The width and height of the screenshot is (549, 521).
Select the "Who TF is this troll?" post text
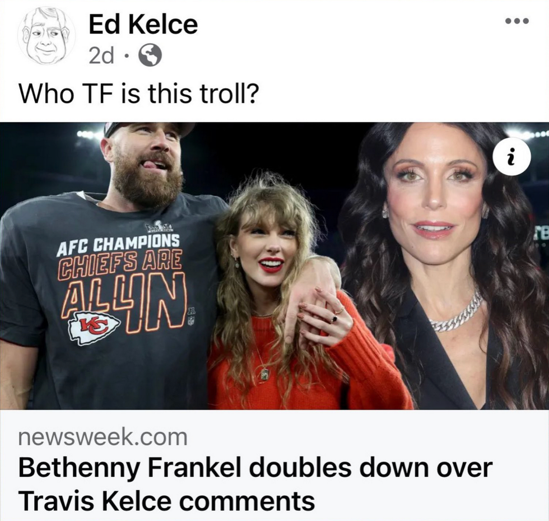click(x=139, y=94)
